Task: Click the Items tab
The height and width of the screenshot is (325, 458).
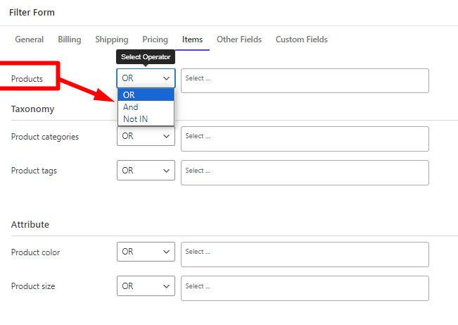Action: (x=192, y=39)
